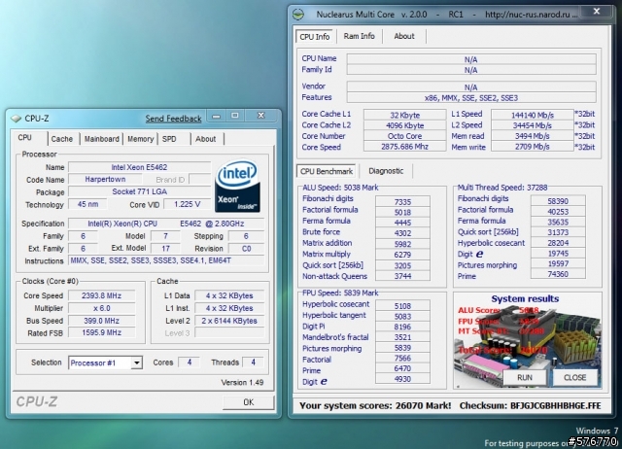Screen dimensions: 622x449
Task: Open the SPD tab in CPU-Z
Action: pyautogui.click(x=169, y=139)
